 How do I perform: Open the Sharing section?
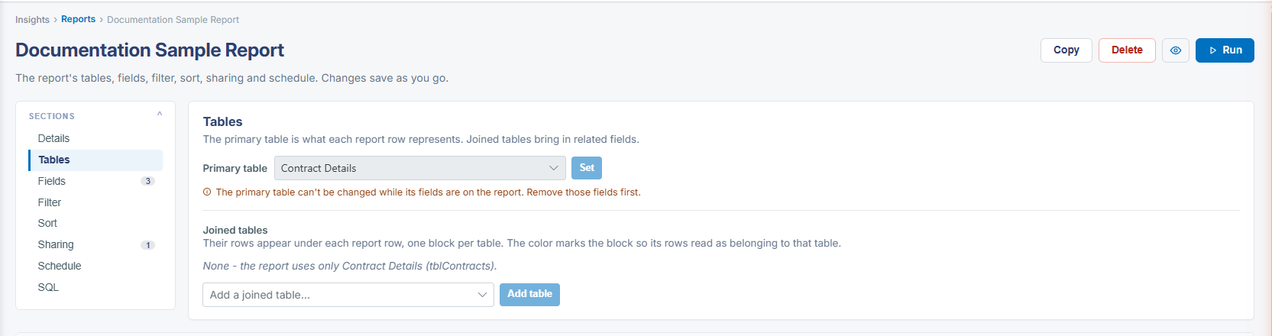[x=95, y=244]
